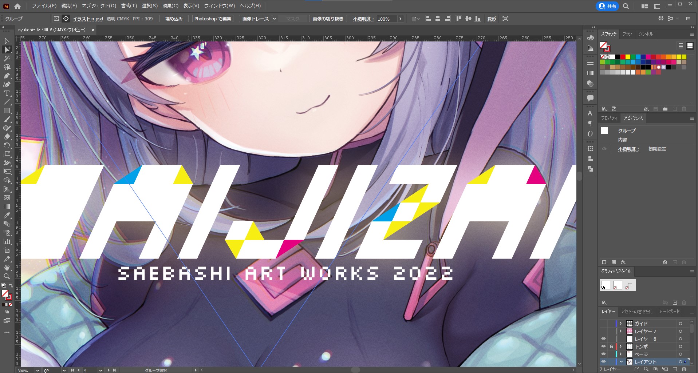Activate the Zoom tool in the toolbar
Viewport: 698px width, 373px height.
coord(7,276)
